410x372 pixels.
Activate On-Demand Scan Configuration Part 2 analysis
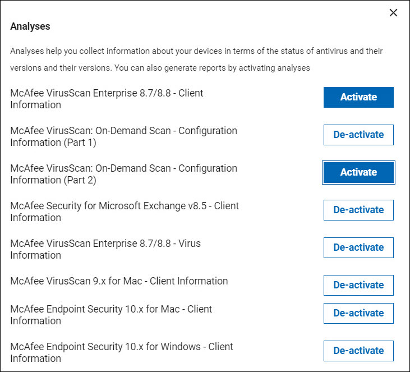(x=358, y=172)
